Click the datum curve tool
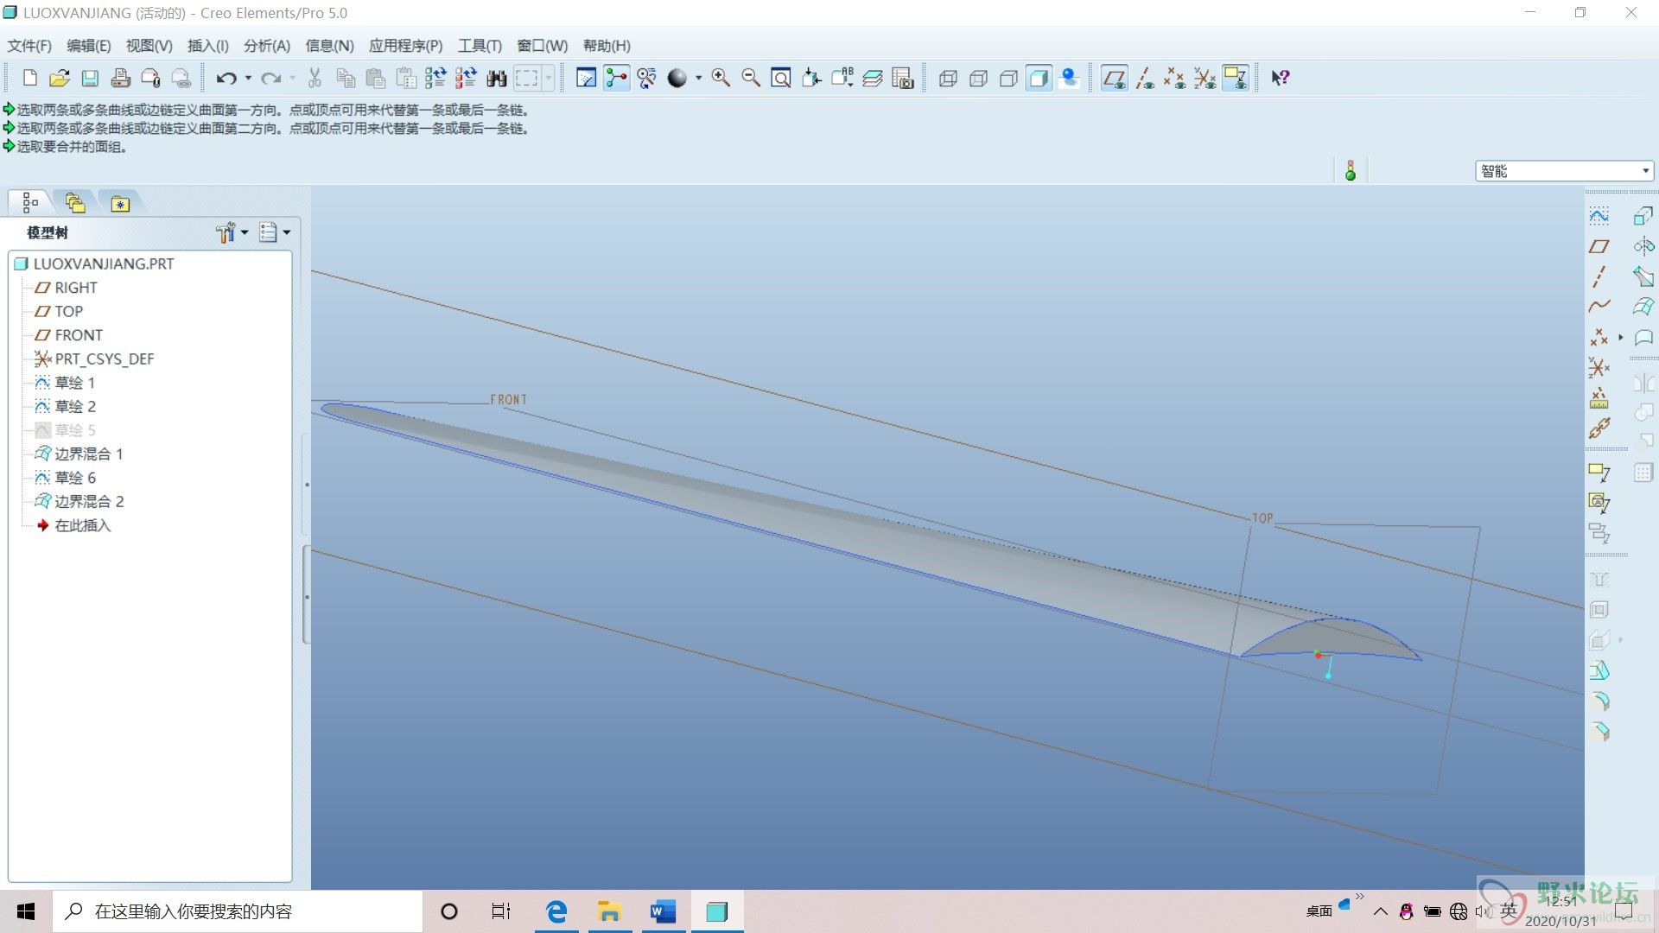The width and height of the screenshot is (1659, 933). click(1599, 307)
